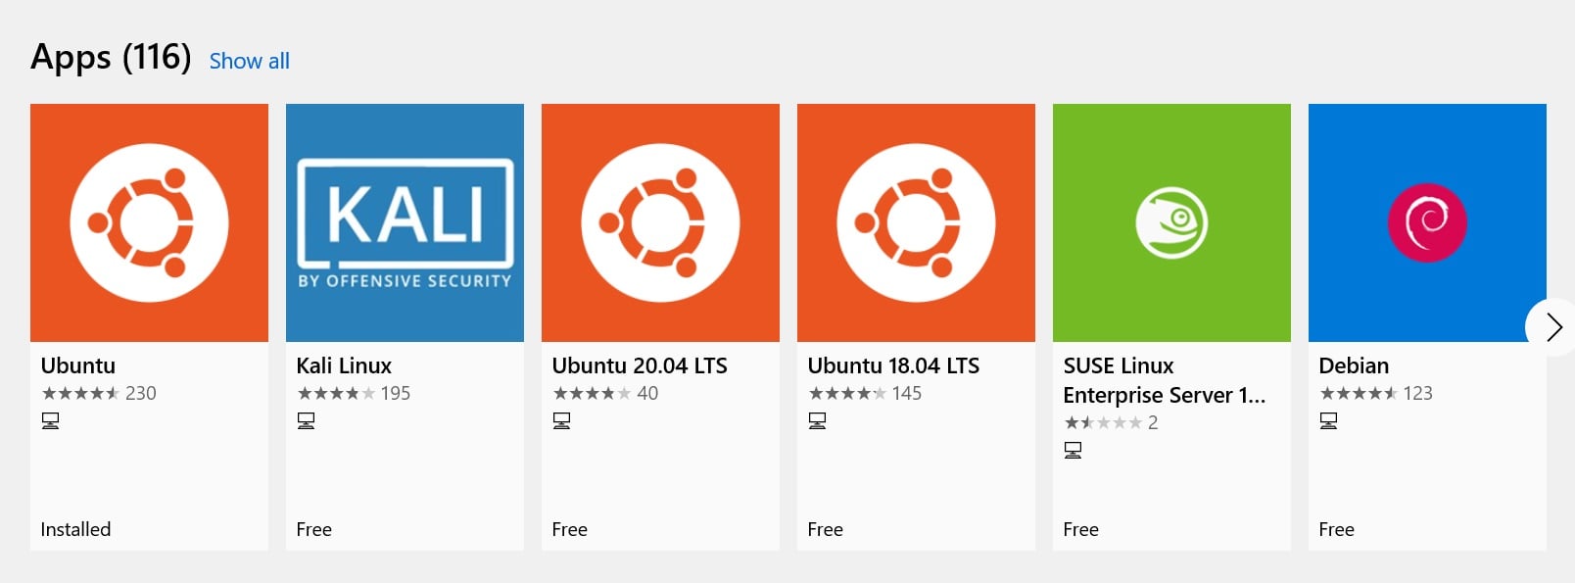Click the PC device icon under Ubuntu 18.04 LTS

(x=818, y=420)
